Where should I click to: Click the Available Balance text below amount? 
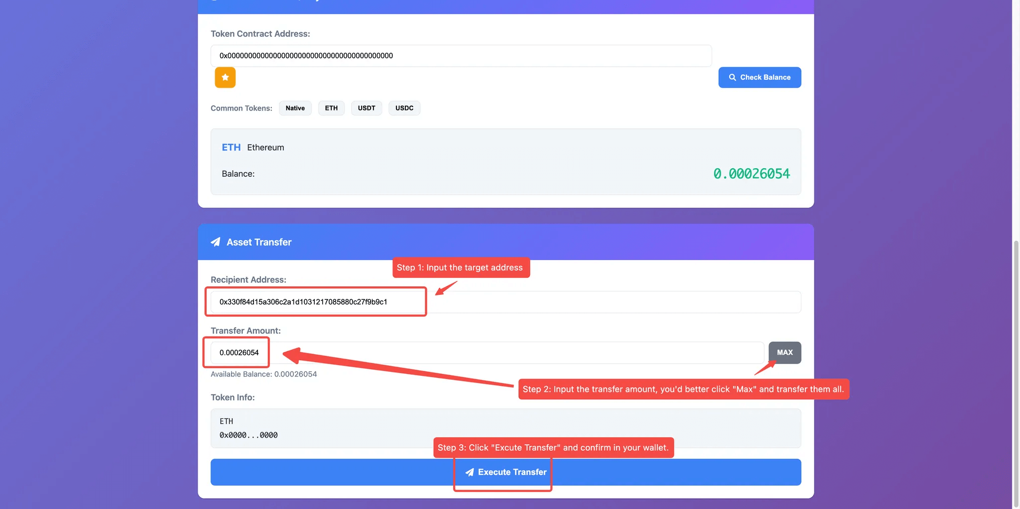click(263, 374)
